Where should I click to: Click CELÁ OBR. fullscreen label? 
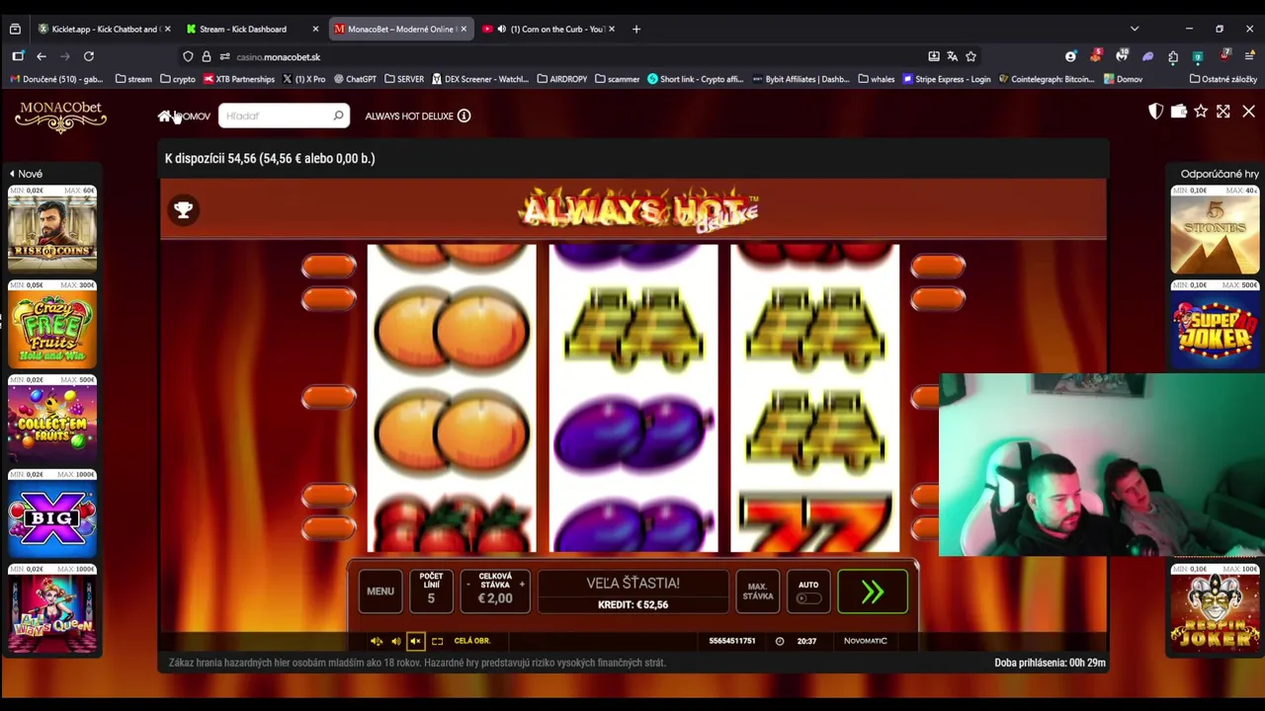pos(472,641)
